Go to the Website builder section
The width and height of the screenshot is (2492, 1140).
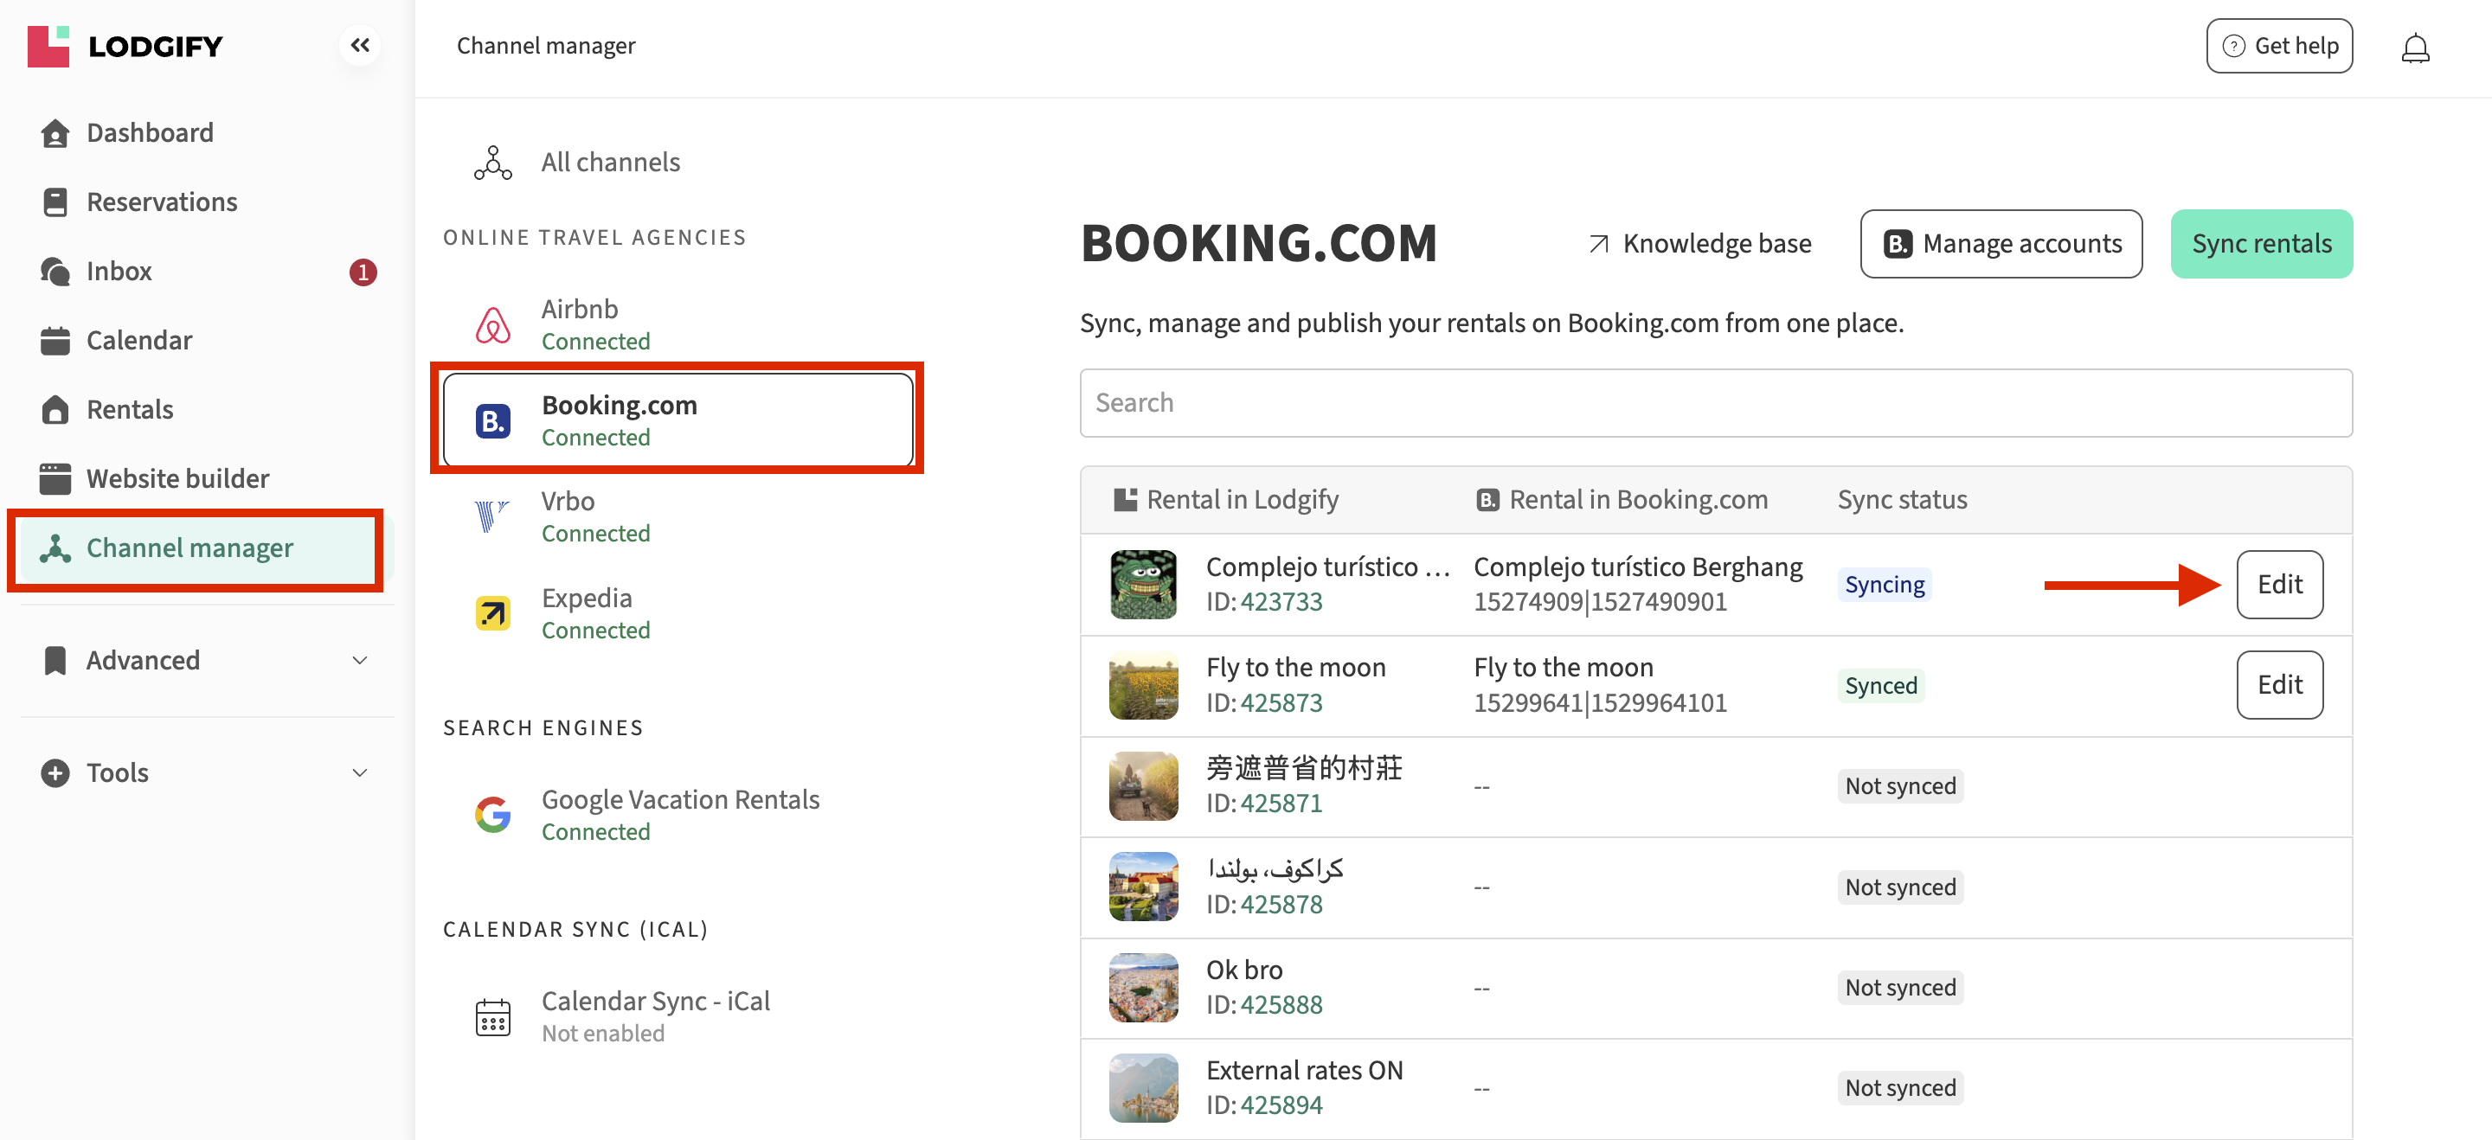pyautogui.click(x=177, y=478)
